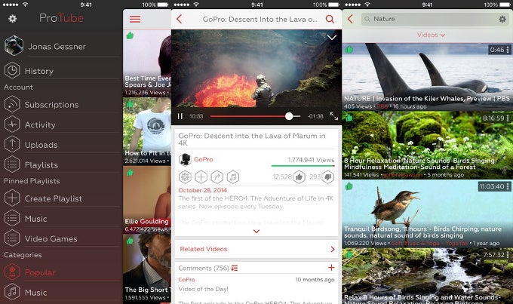Image resolution: width=513 pixels, height=304 pixels.
Task: Open Create Playlist label
Action: pos(54,198)
